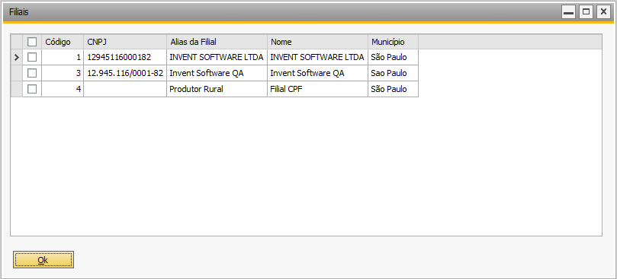Click Município cell São Paulo in row 1
This screenshot has height=279, width=617.
pyautogui.click(x=393, y=57)
